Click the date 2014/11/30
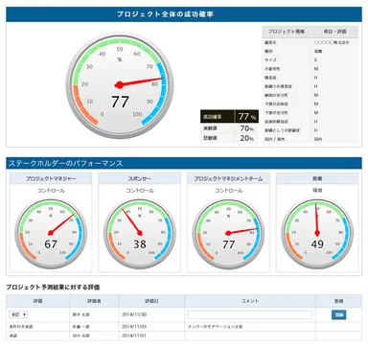368x347 pixels. tap(134, 314)
